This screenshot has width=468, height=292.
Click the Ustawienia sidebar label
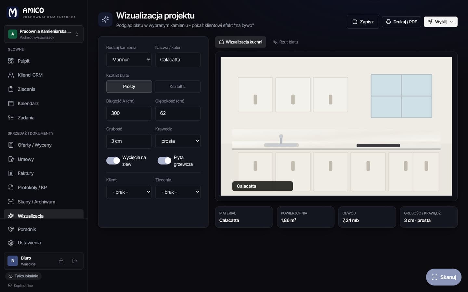coord(29,243)
